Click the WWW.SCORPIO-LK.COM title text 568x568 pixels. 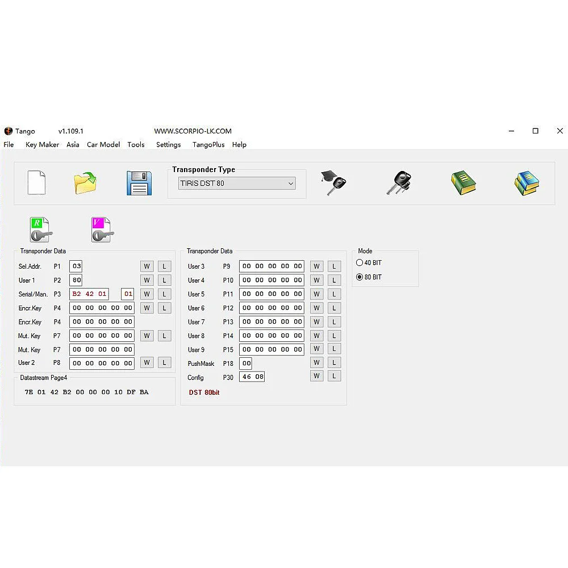coord(193,131)
